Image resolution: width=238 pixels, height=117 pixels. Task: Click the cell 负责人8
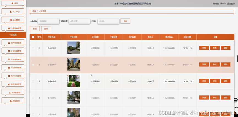[151, 48]
